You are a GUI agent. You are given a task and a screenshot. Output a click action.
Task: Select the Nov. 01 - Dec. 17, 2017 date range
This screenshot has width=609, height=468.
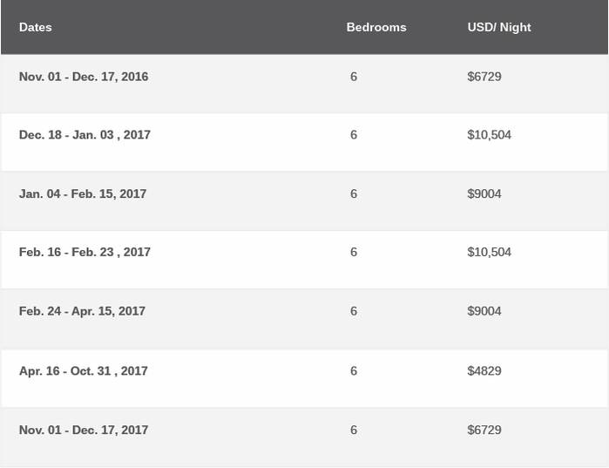click(84, 430)
